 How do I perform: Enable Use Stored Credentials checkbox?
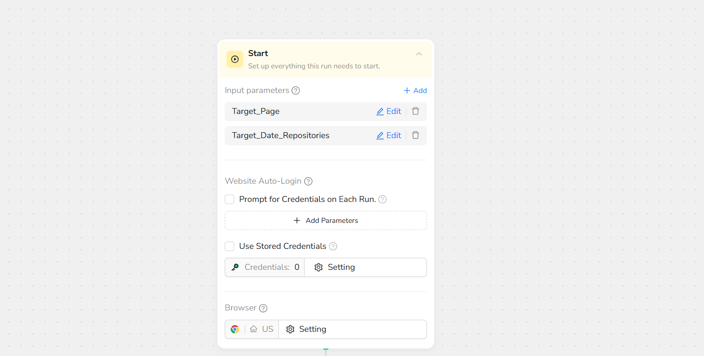(x=229, y=246)
